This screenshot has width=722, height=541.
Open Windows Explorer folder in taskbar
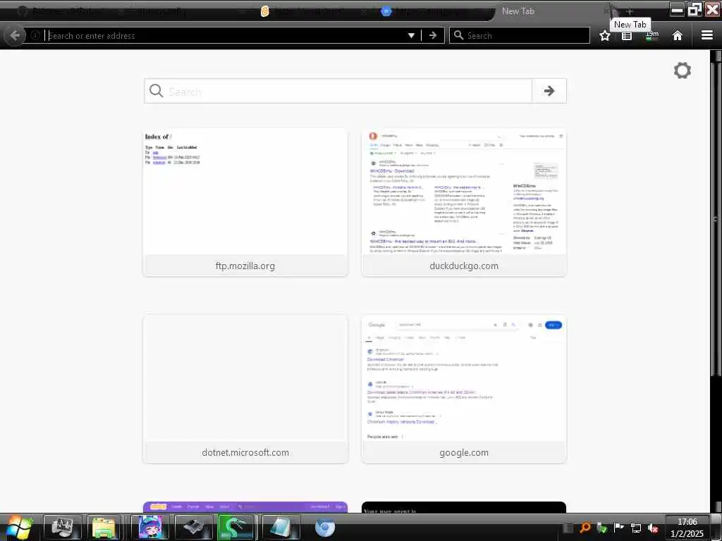pos(104,527)
